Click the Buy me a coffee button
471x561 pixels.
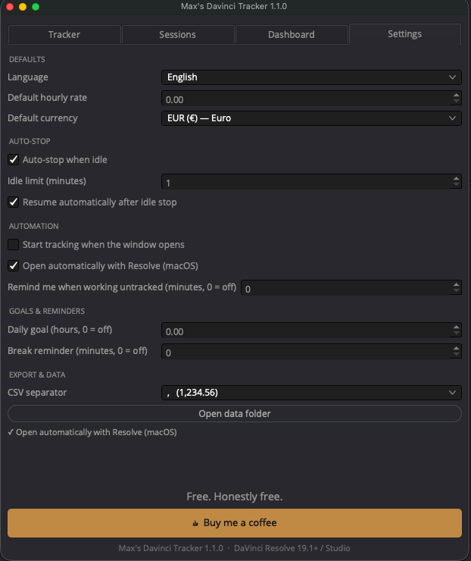(235, 523)
